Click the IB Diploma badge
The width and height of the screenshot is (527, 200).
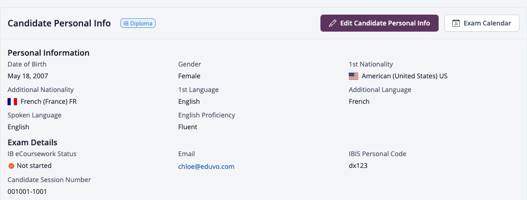138,24
